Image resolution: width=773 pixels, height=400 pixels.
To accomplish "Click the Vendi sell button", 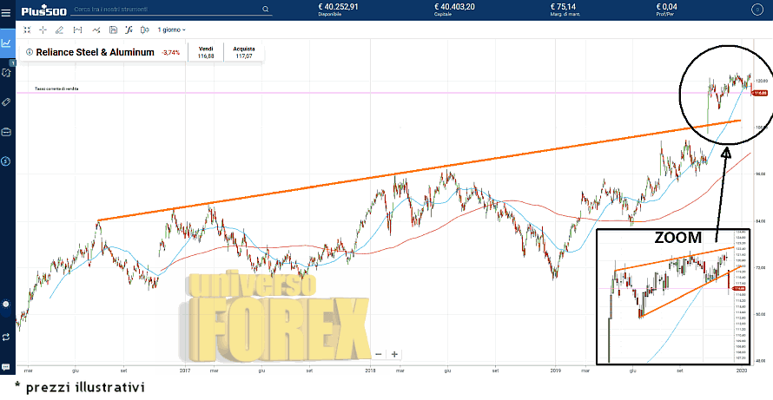I will [x=206, y=52].
